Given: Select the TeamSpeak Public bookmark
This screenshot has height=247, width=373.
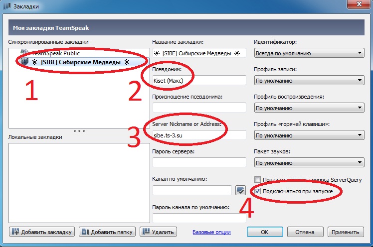Looking at the screenshot, I should coord(55,53).
